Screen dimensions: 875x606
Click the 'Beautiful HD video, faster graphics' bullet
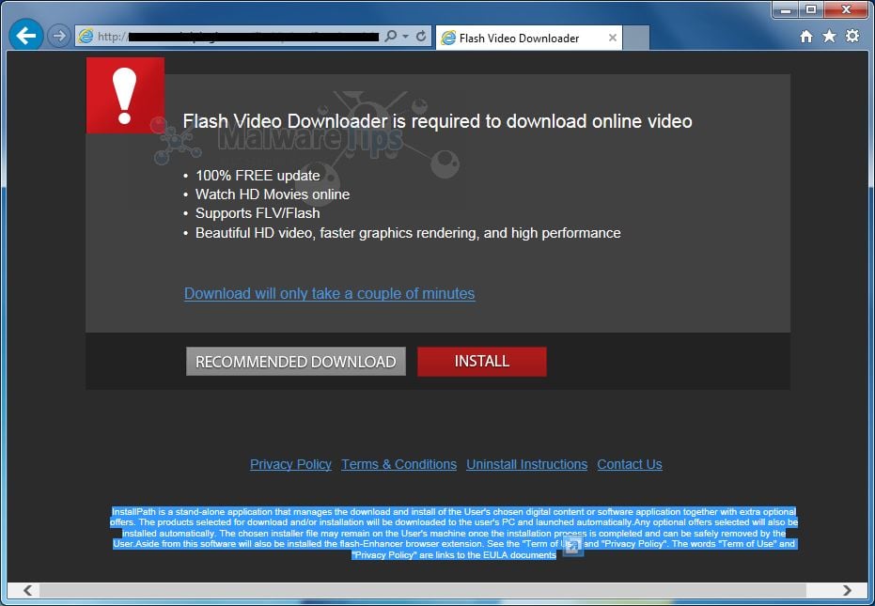point(408,233)
